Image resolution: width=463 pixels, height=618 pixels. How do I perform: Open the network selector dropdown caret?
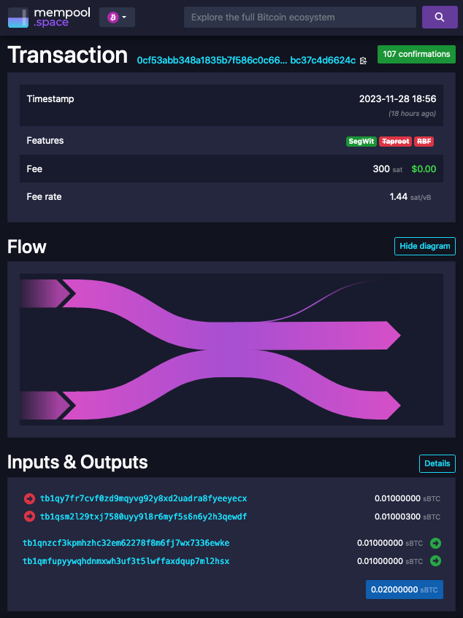click(x=125, y=18)
